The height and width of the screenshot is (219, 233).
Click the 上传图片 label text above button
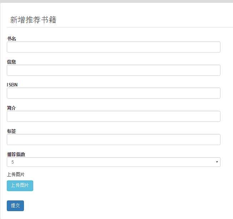pos(16,175)
